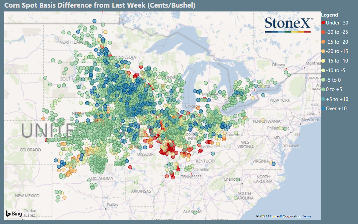358x224 pixels.
Task: Open the Terms link on the map
Action: click(307, 216)
